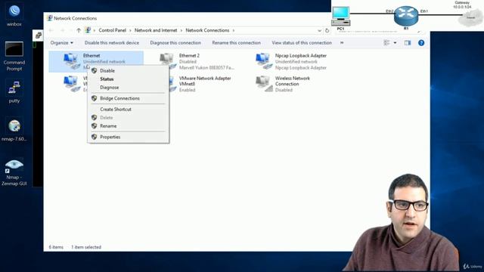Click Rename this connection
The image size is (484, 272).
coord(236,43)
